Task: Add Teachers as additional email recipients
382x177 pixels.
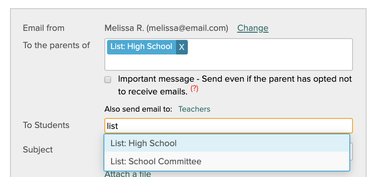Action: (194, 109)
